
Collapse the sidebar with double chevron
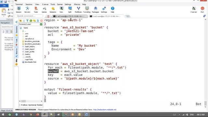(17, 22)
